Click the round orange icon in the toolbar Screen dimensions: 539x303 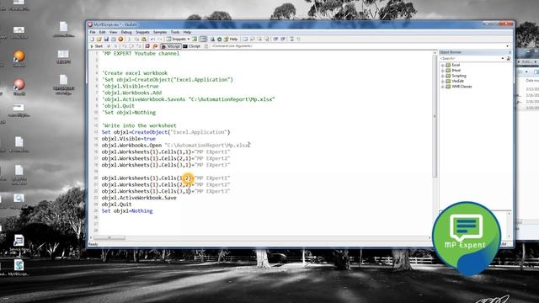click(120, 40)
